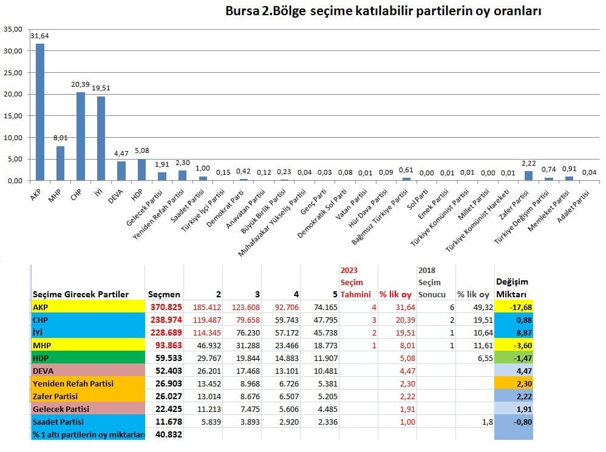Select the x-axis label "Memleket Partisi"
The image size is (606, 452).
pyautogui.click(x=549, y=211)
